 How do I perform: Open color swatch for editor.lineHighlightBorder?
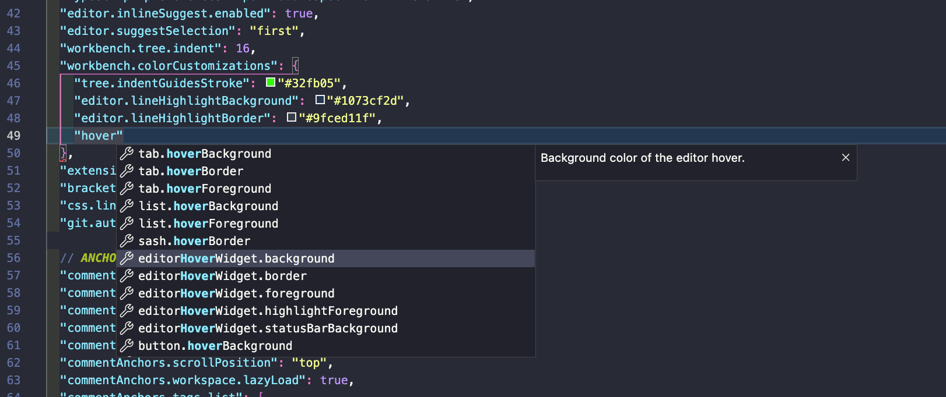pyautogui.click(x=292, y=118)
